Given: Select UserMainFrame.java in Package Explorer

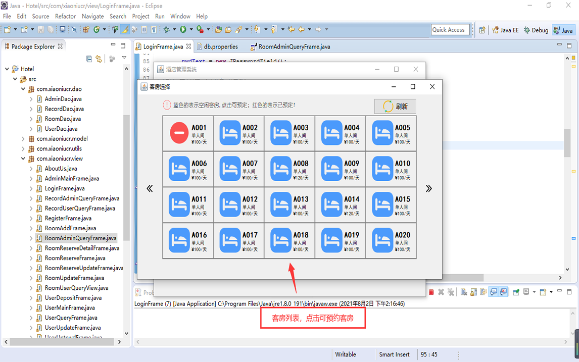Looking at the screenshot, I should click(70, 308).
